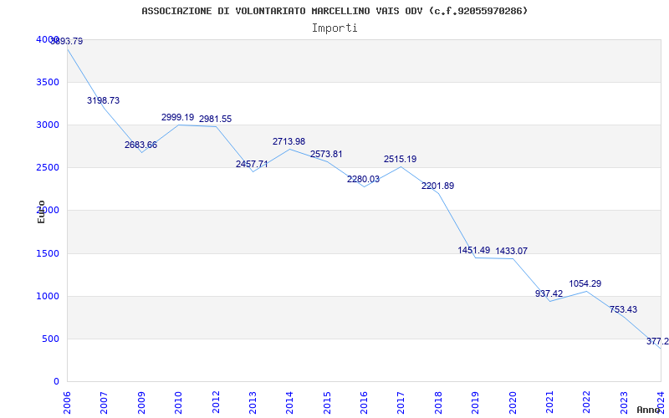Click the year 2019 on the x-axis
Image resolution: width=669 pixels, height=418 pixels.
click(x=475, y=402)
